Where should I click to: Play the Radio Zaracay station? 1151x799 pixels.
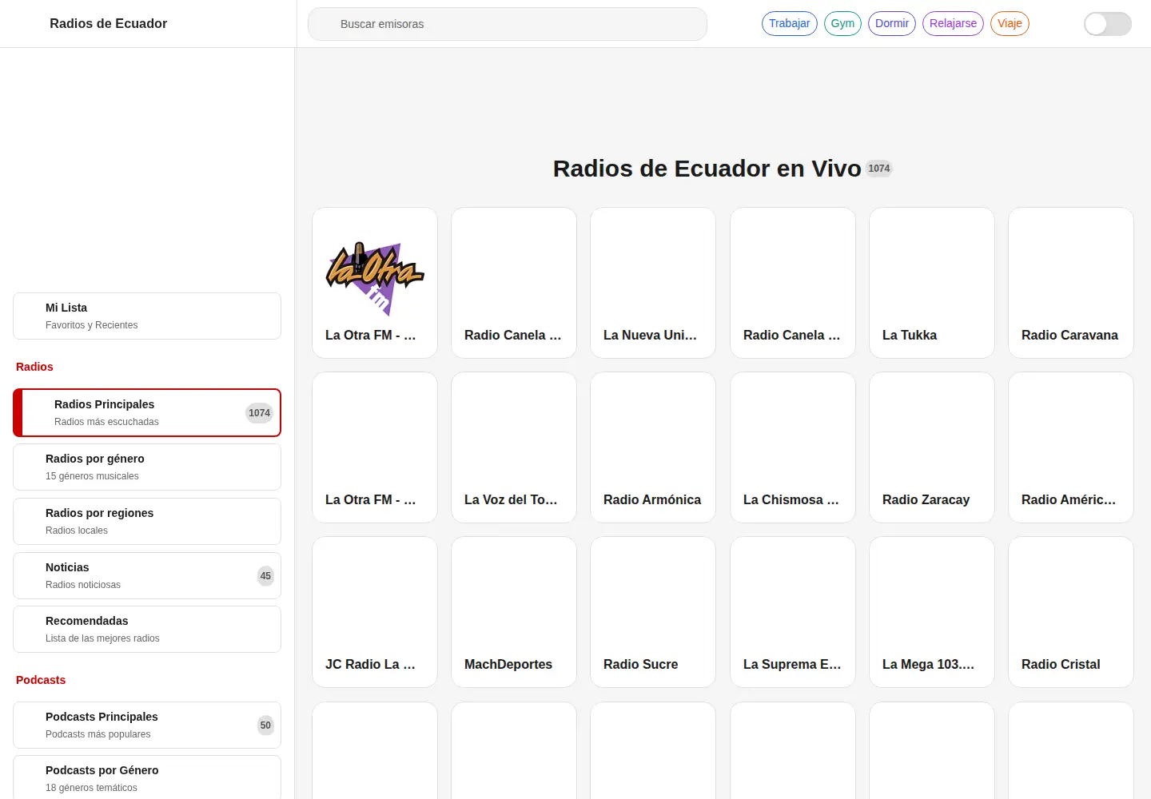pos(932,447)
